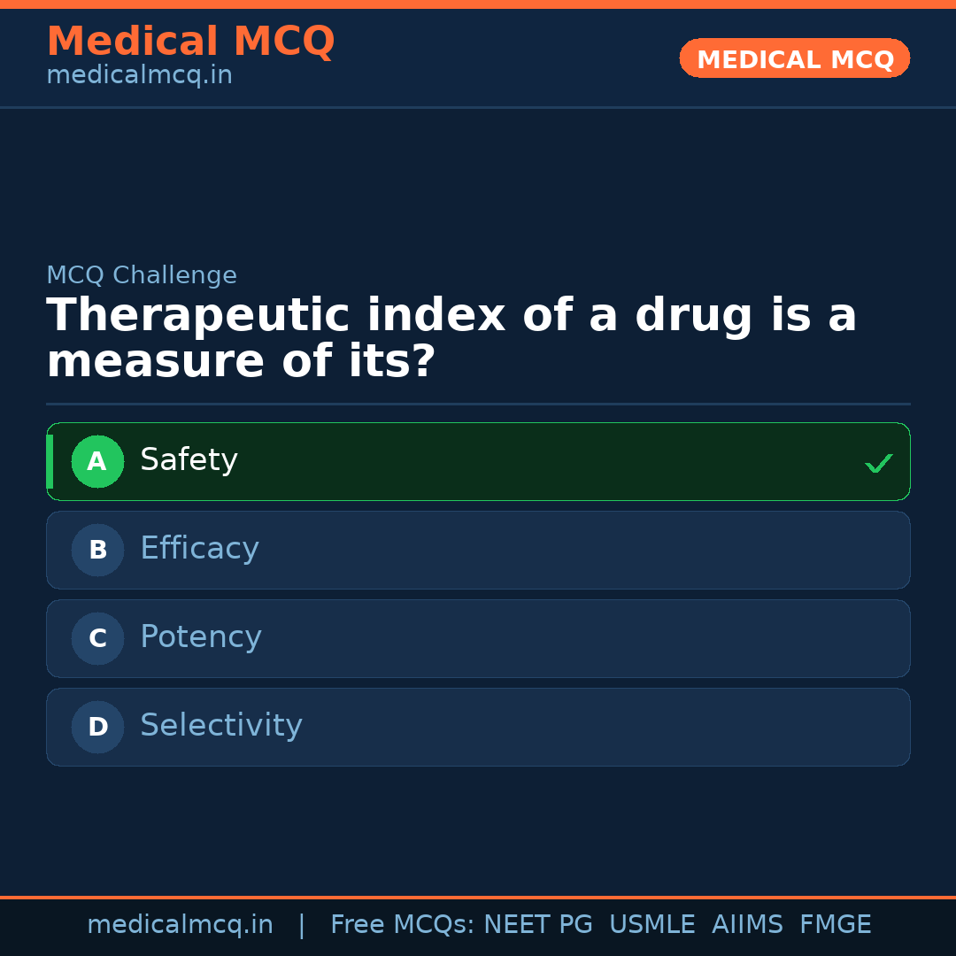This screenshot has width=956, height=956.
Task: Click the D letter circle icon
Action: point(97,727)
